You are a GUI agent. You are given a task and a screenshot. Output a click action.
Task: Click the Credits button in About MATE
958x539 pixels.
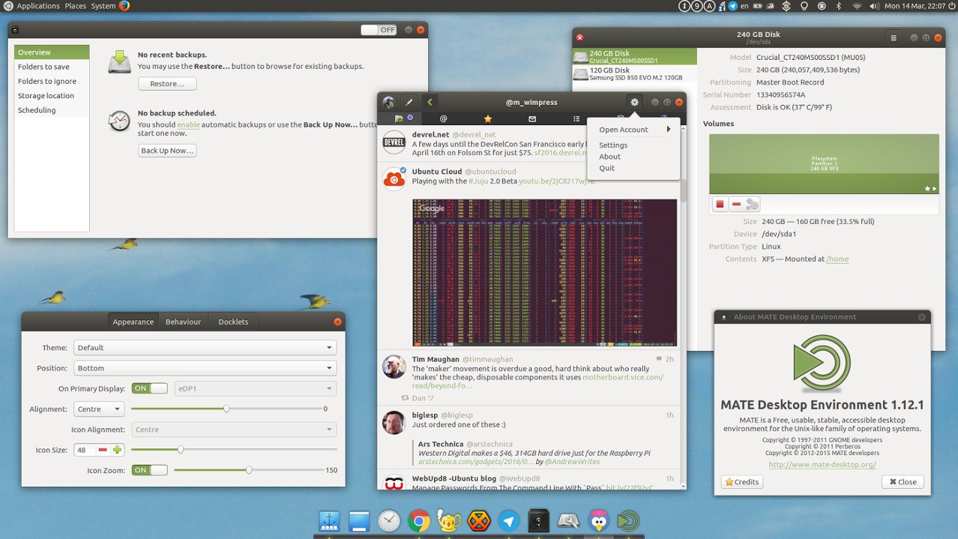click(x=742, y=482)
